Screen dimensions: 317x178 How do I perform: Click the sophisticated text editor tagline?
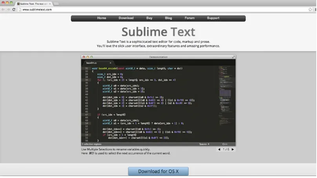tap(158, 42)
